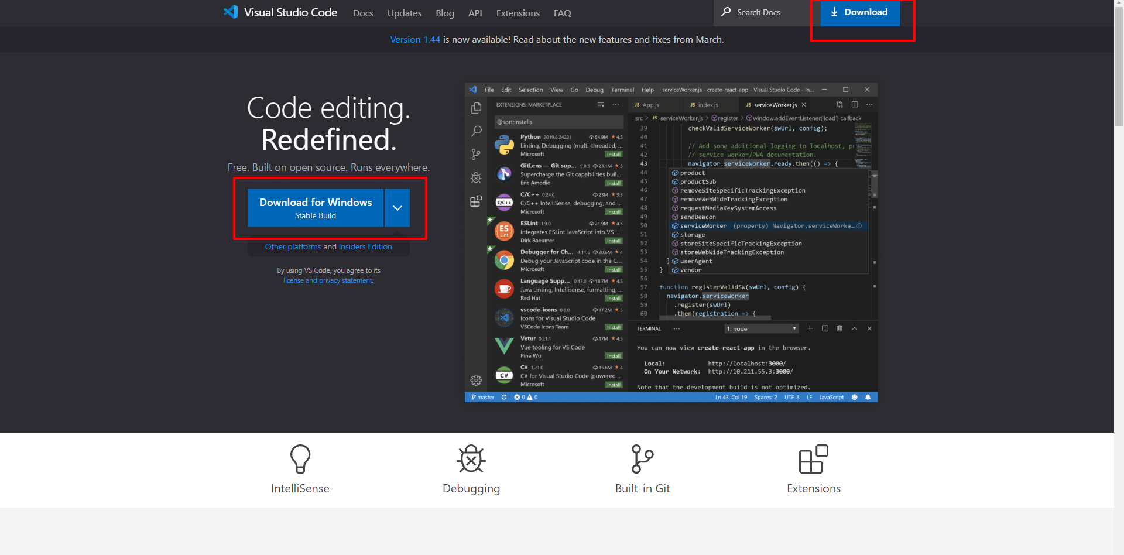
Task: Click the Search icon in the screenshot activity bar
Action: coord(477,131)
